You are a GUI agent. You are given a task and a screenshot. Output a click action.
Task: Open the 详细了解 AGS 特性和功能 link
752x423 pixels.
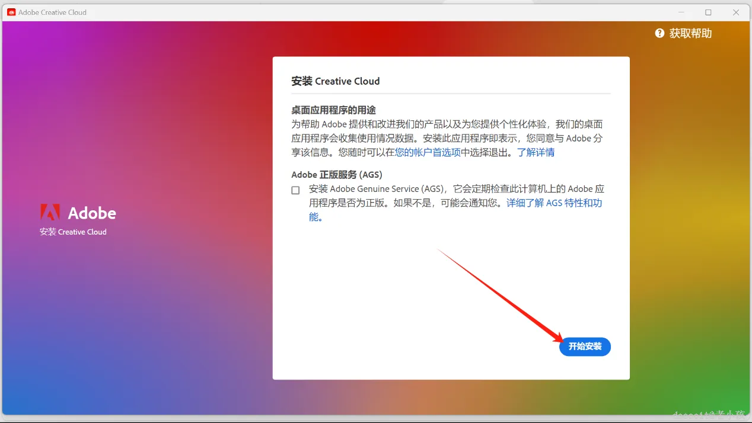[554, 203]
